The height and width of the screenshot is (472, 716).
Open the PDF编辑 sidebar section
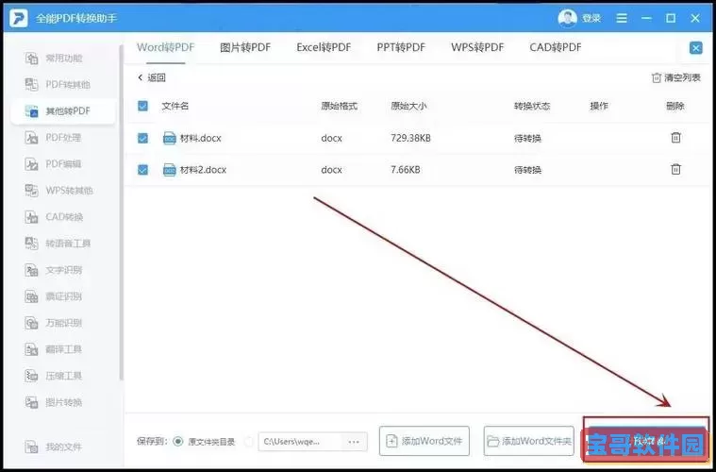pyautogui.click(x=53, y=164)
